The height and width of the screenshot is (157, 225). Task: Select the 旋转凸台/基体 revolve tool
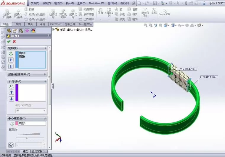[18, 14]
